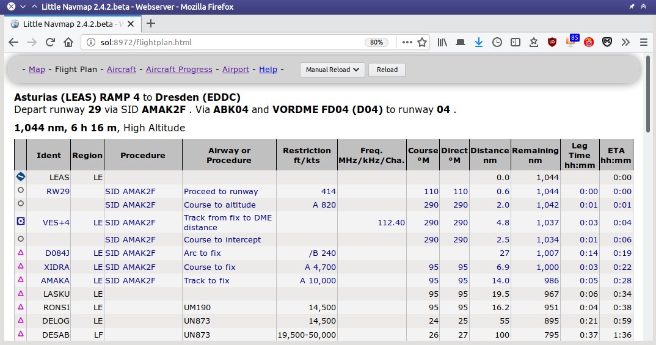Show site information icon in address bar
Screen dimensions: 656x345
91,42
